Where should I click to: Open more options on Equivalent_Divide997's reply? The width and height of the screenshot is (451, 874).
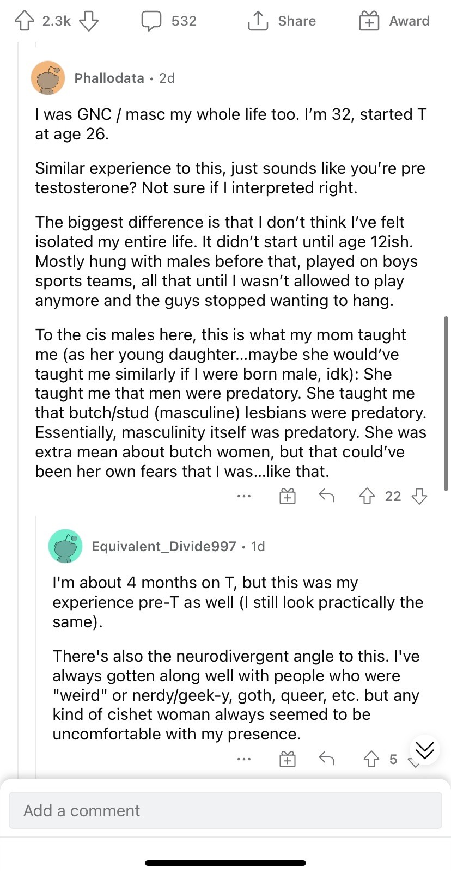(244, 759)
